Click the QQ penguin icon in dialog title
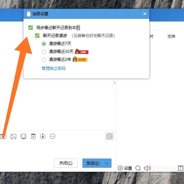184x184 pixels. 28,14
